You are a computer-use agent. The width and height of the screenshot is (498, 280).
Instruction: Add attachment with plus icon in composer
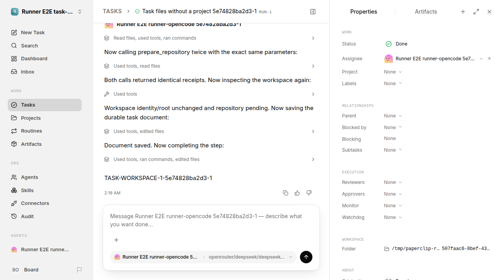(116, 240)
